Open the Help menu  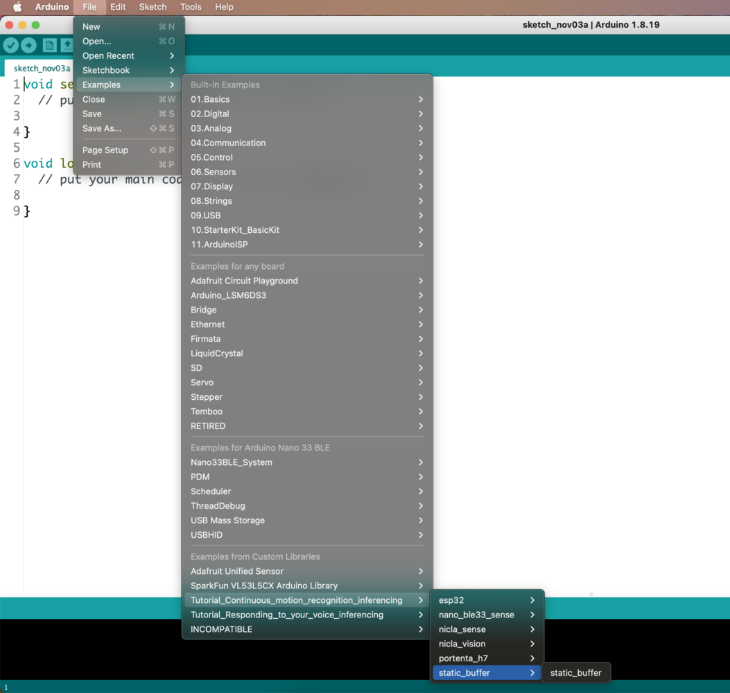click(x=224, y=7)
